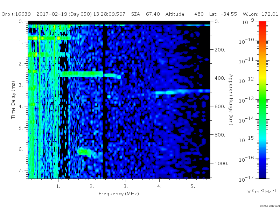Click the time delay tick label 6.
The height and width of the screenshot is (210, 280).
pyautogui.click(x=21, y=149)
